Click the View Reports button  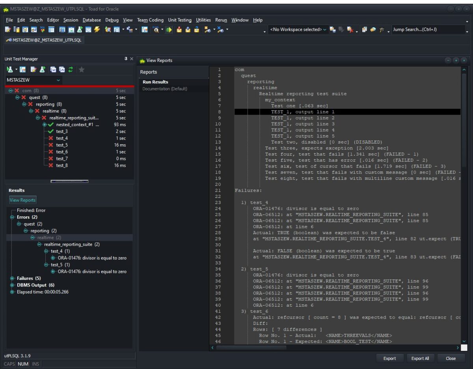(x=22, y=200)
